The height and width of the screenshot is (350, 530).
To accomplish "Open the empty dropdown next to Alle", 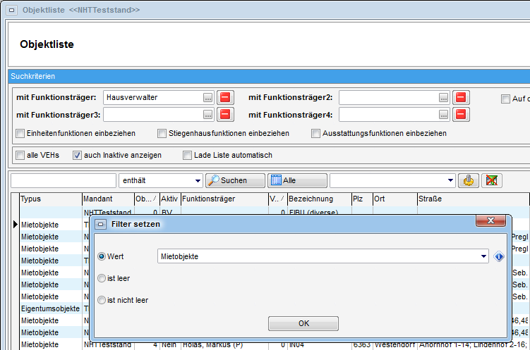I will tap(450, 180).
